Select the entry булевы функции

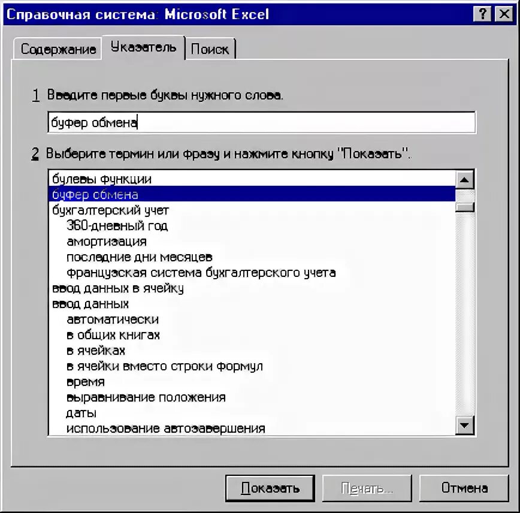point(252,179)
